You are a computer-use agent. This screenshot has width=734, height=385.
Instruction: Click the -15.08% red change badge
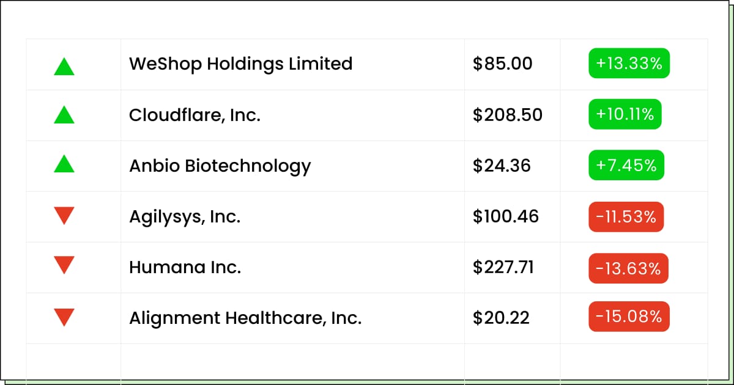(x=629, y=317)
